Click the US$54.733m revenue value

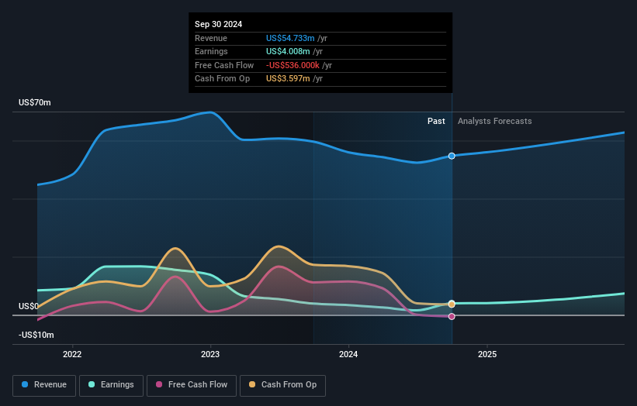[290, 38]
